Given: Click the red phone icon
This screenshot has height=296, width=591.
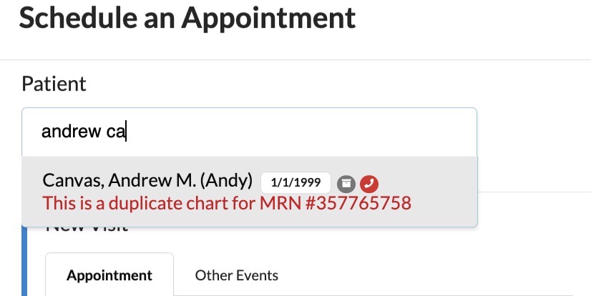Looking at the screenshot, I should tap(368, 183).
